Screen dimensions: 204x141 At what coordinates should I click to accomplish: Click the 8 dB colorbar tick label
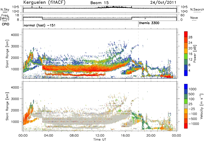point(189,65)
